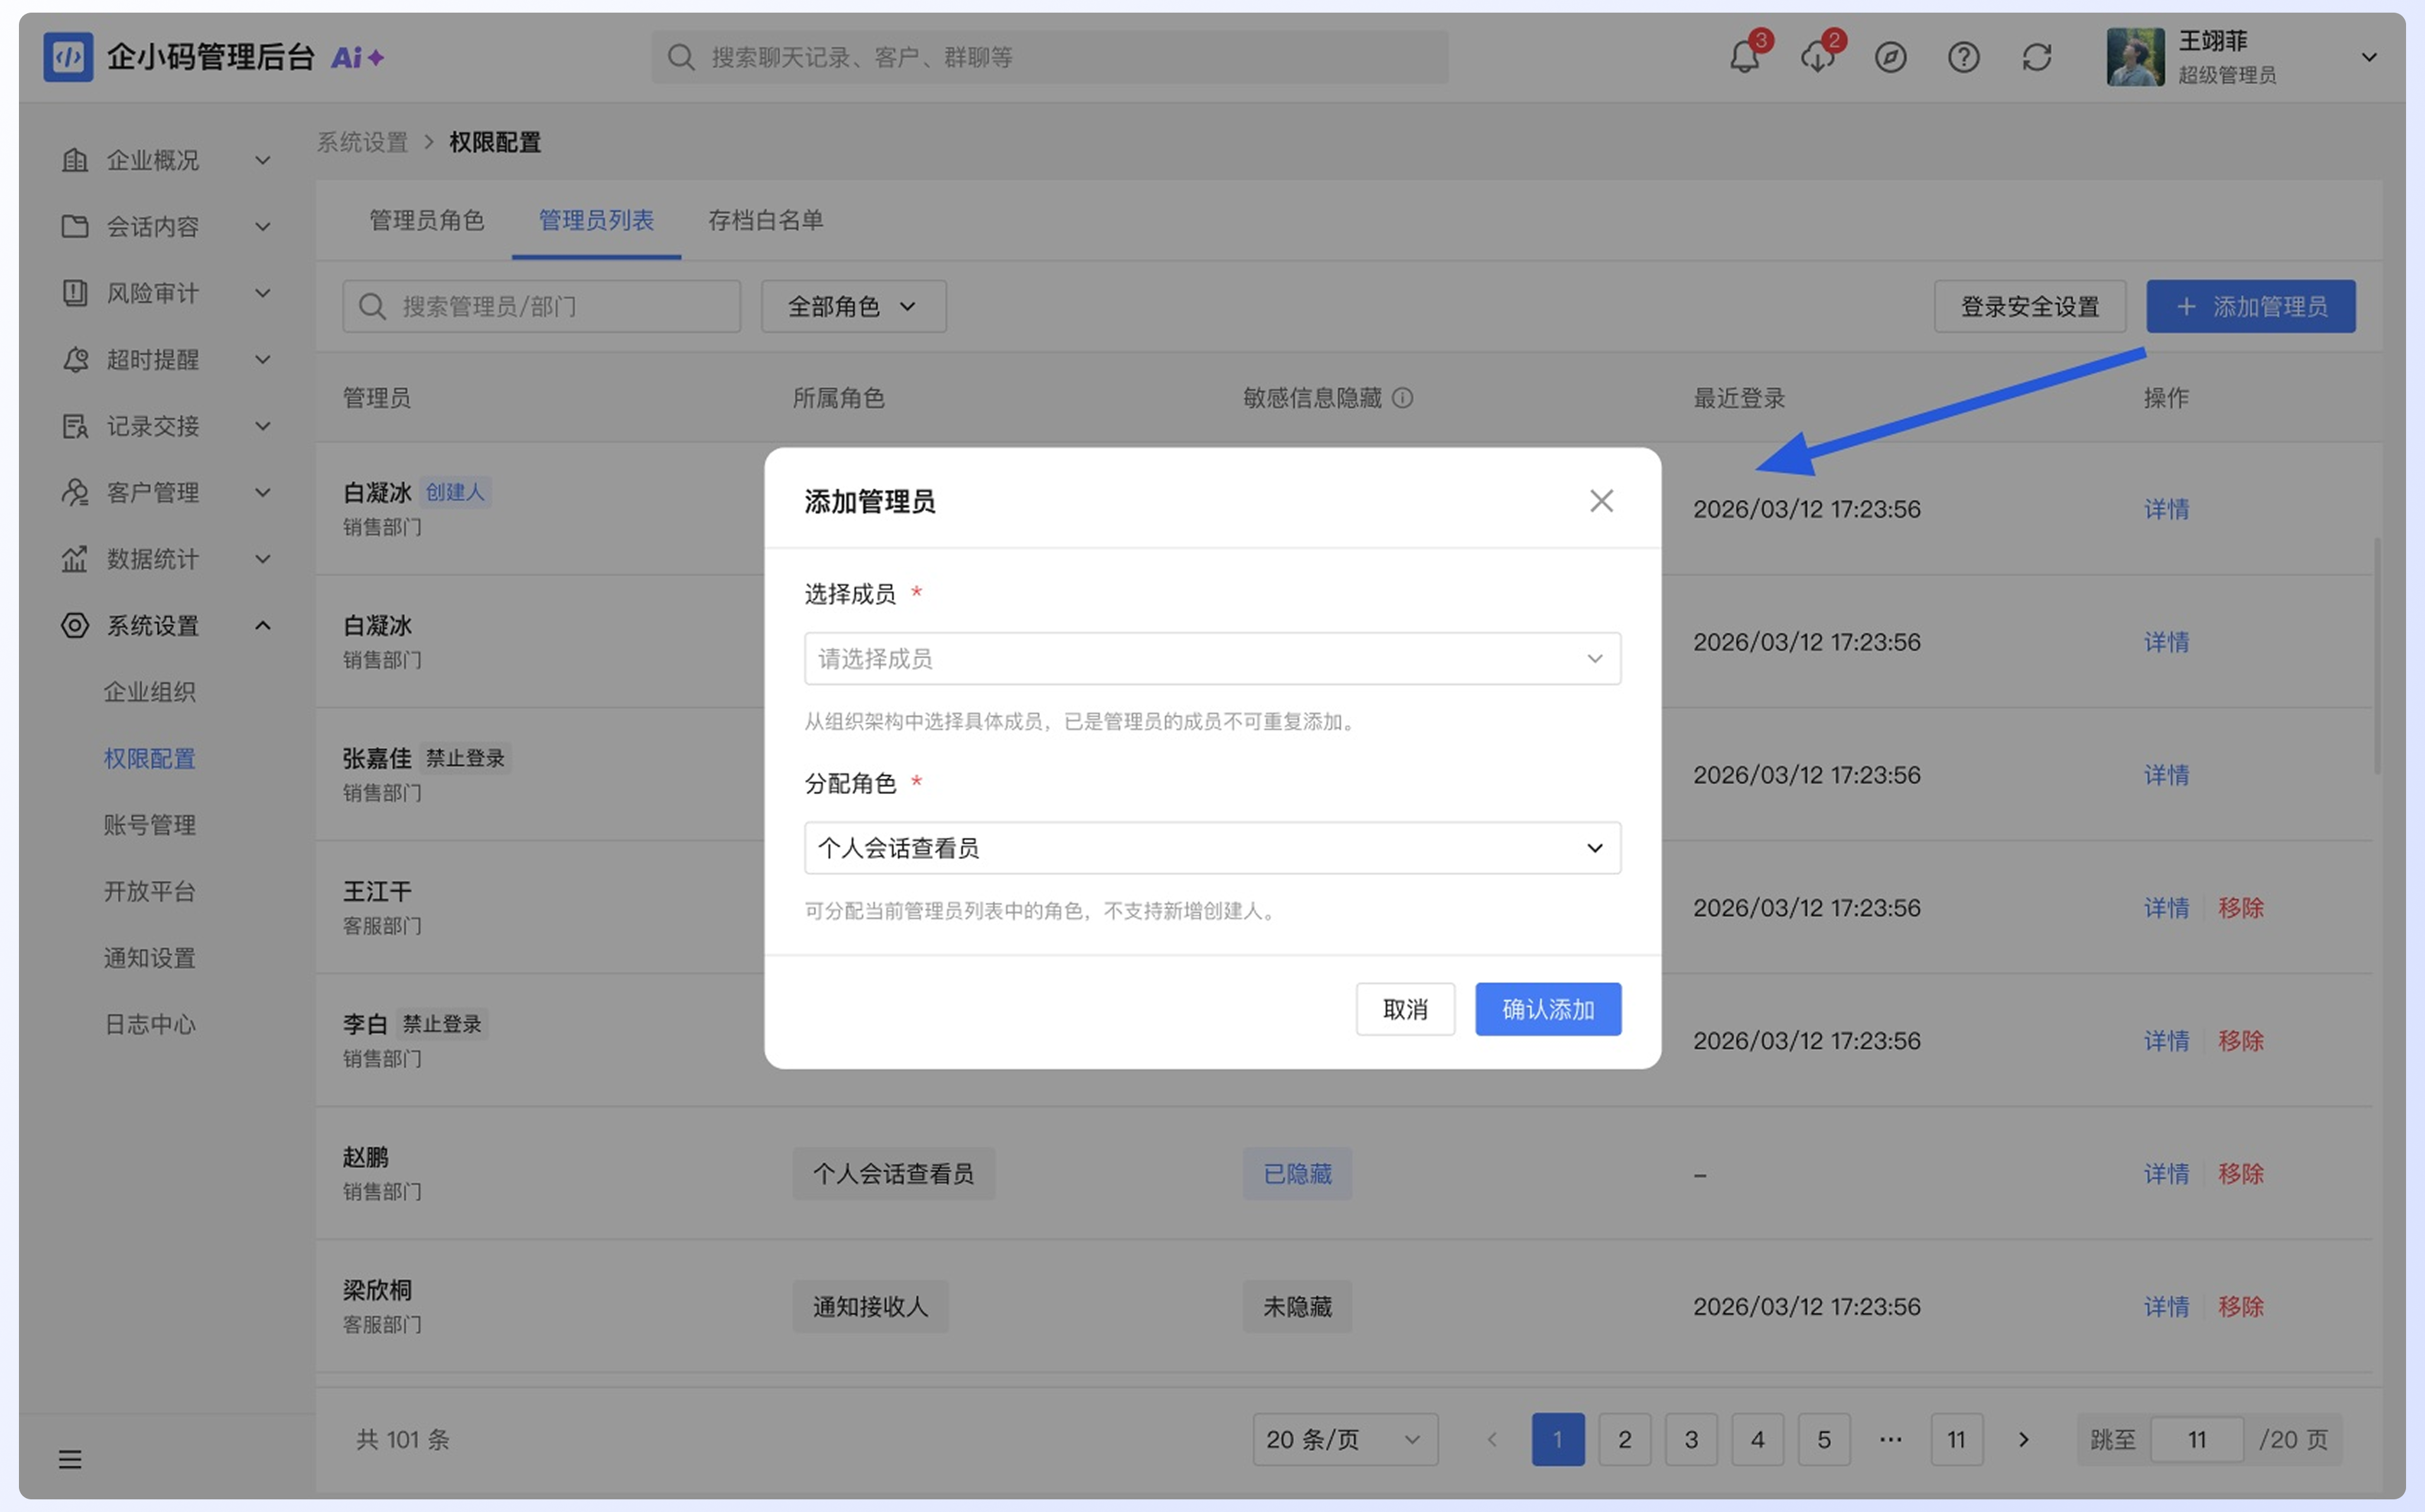Click 确认添加 button
This screenshot has width=2425, height=1512.
tap(1547, 1009)
